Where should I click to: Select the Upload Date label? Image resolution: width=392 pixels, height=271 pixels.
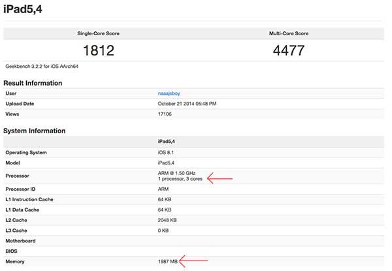tap(20, 104)
